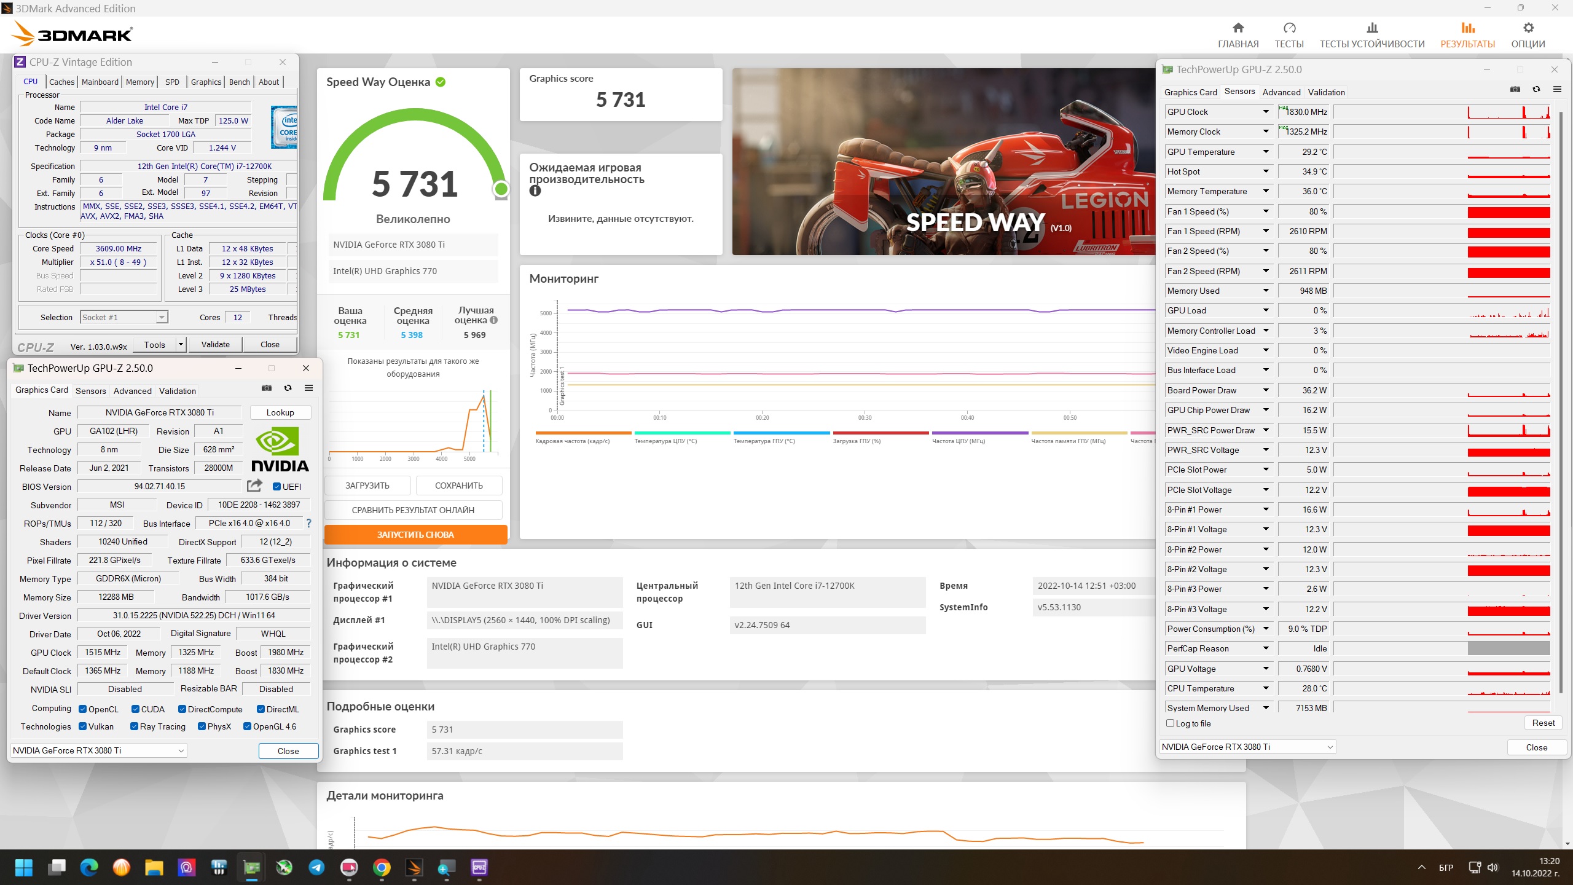Click Bus Interface question mark icon
1573x885 pixels.
coord(308,523)
